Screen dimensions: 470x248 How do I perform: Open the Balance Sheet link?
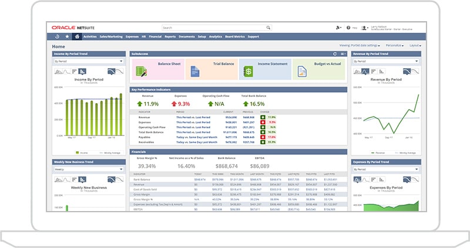pos(169,64)
